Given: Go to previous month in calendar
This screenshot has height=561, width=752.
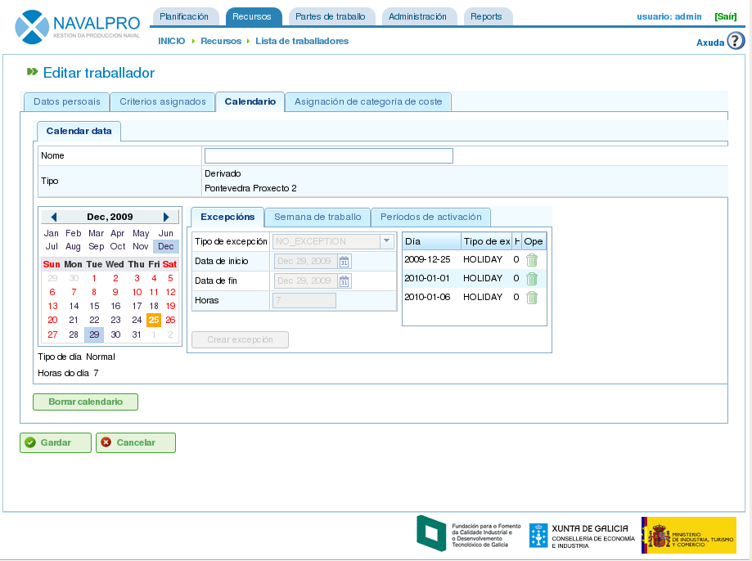Looking at the screenshot, I should click(x=54, y=218).
